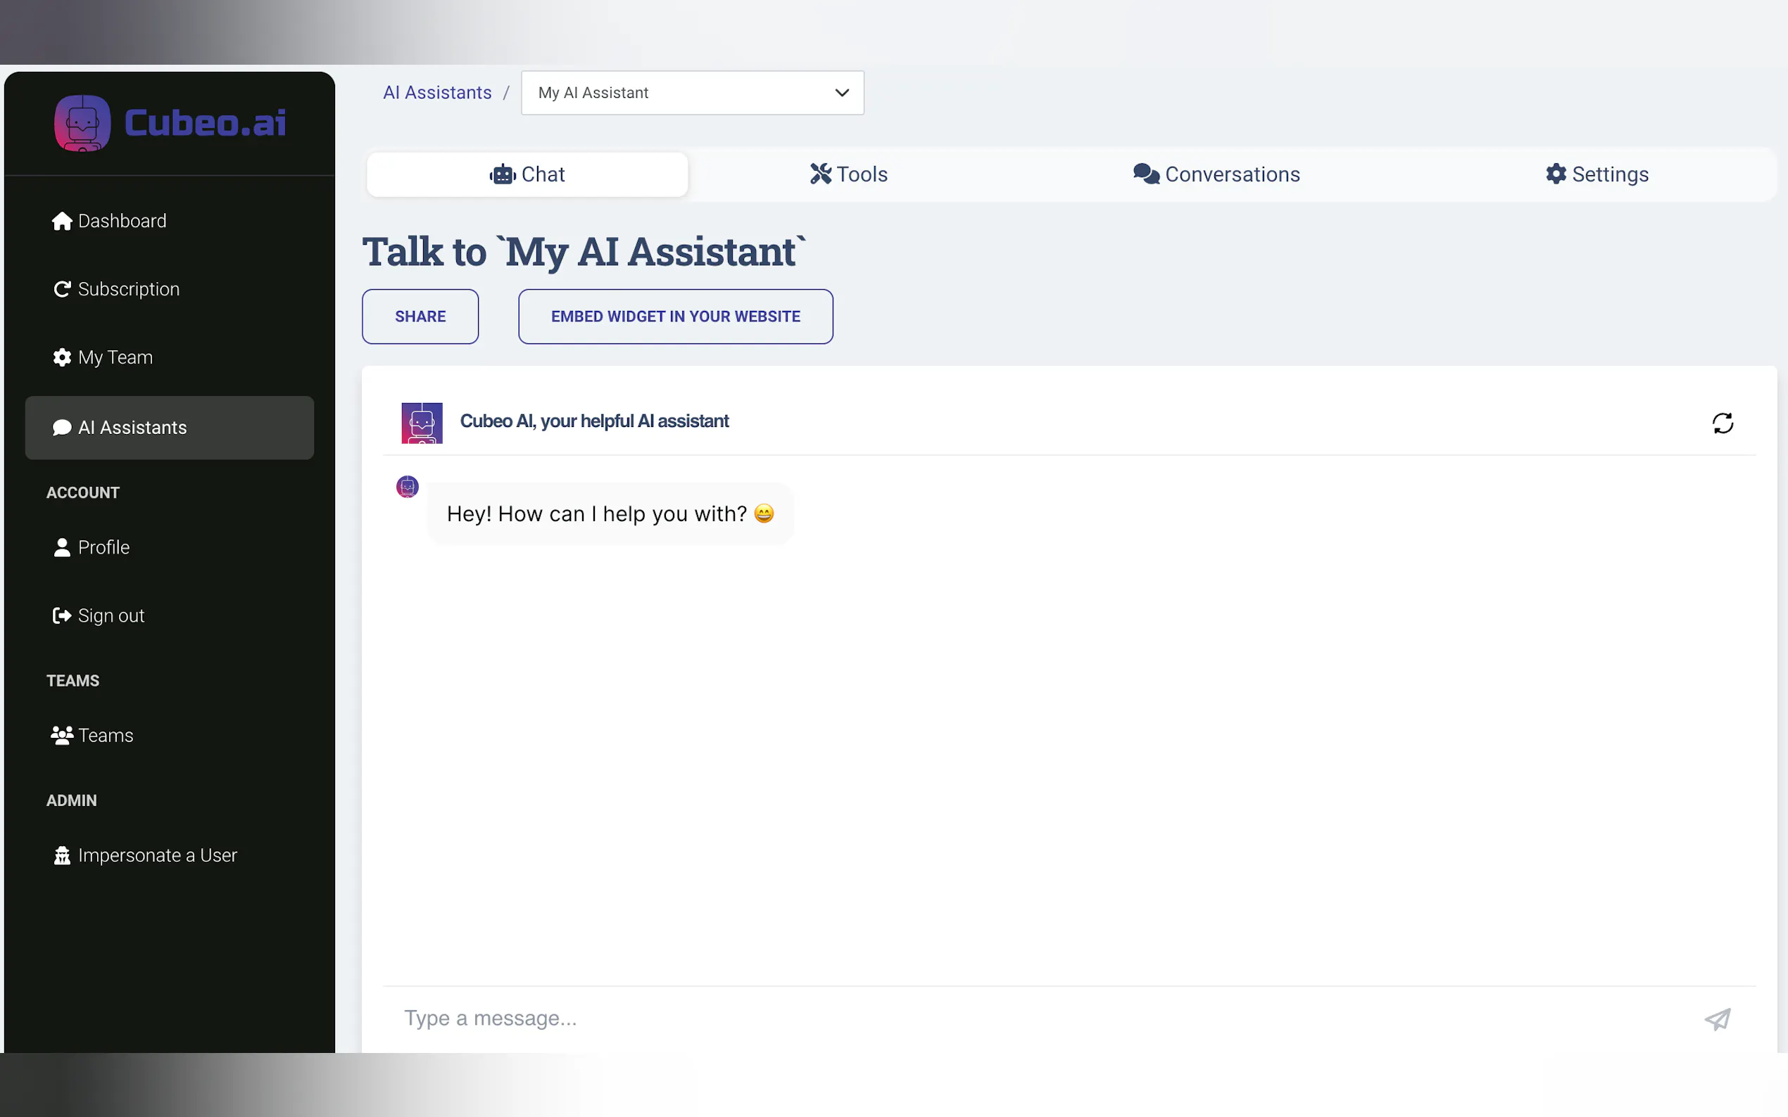The width and height of the screenshot is (1788, 1117).
Task: Click the Cubeo AI chat header avatar
Action: 422,423
